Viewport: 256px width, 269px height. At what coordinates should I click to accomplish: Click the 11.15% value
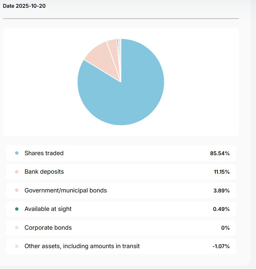tap(221, 172)
